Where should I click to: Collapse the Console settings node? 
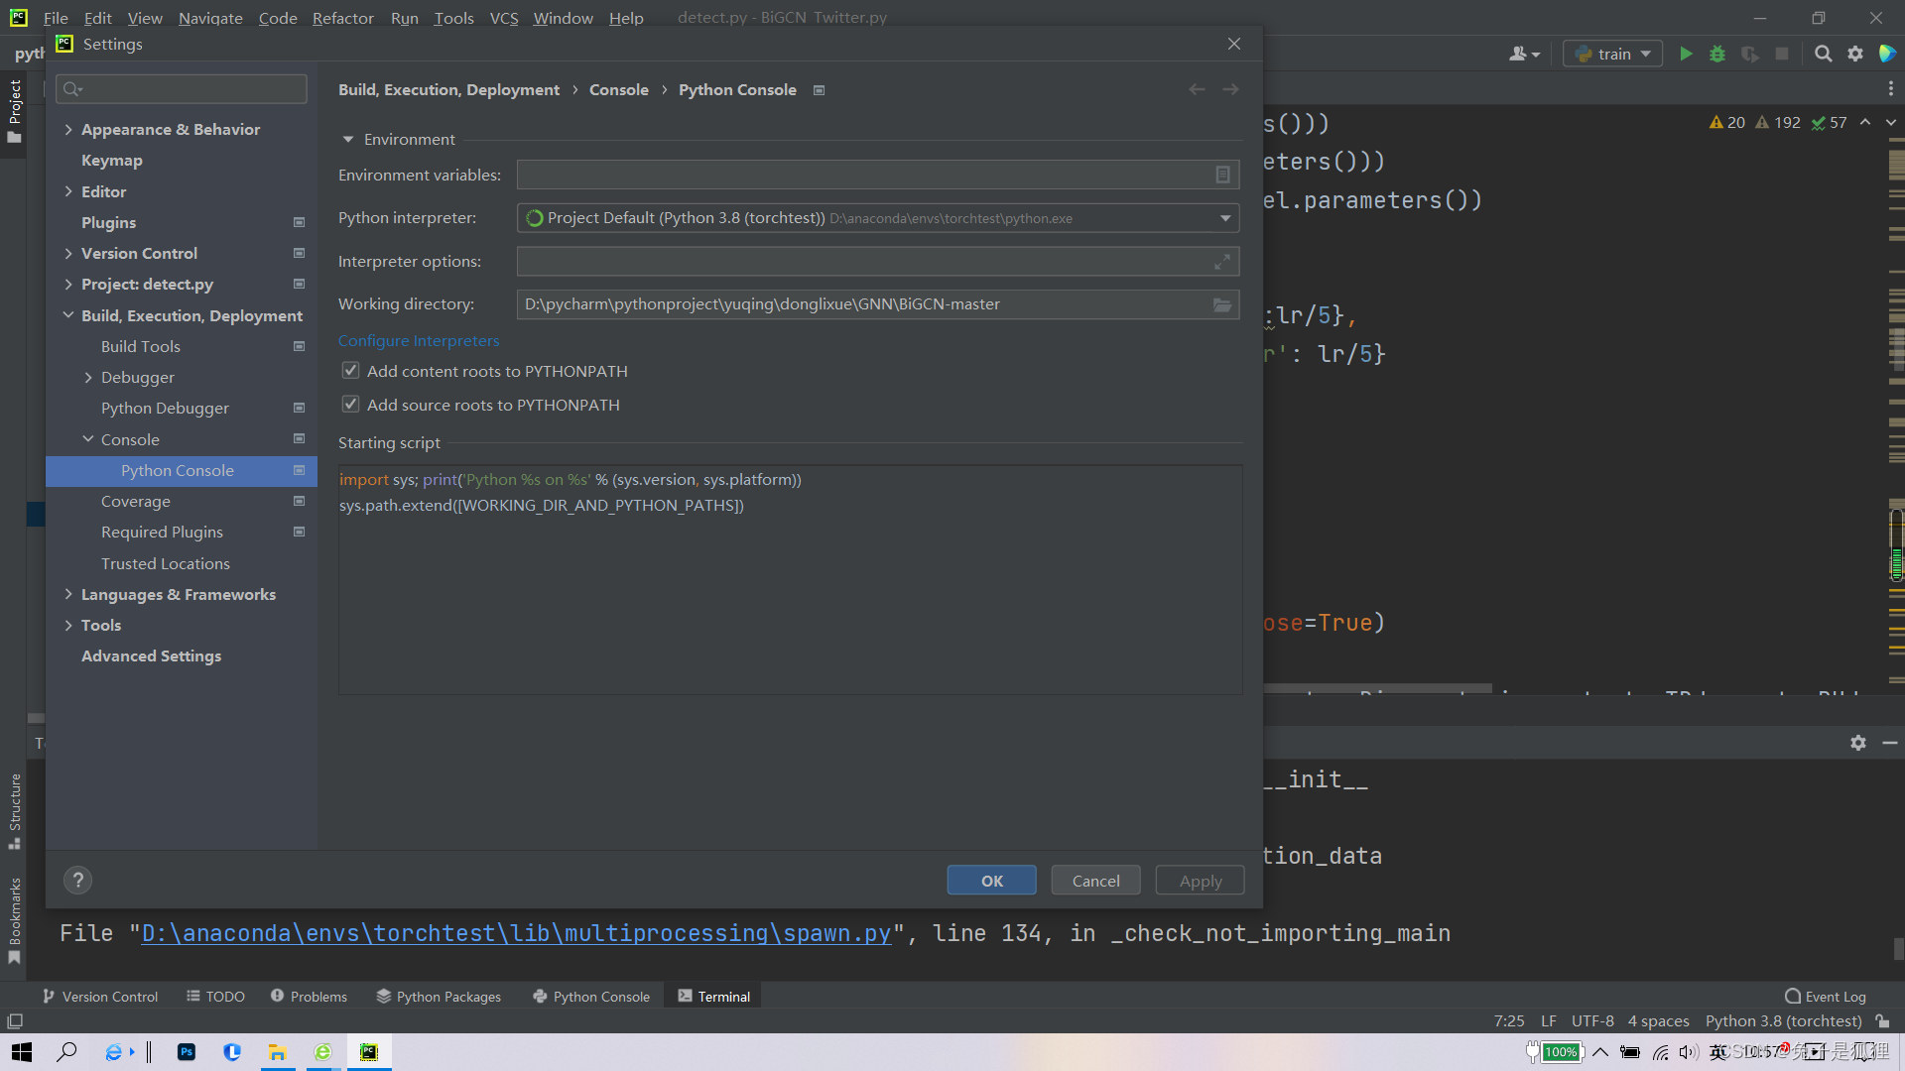88,439
